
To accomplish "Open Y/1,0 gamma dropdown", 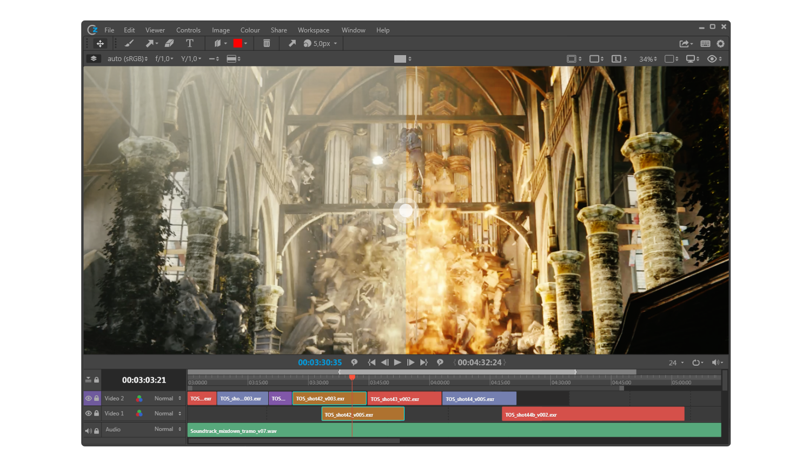I will click(191, 59).
